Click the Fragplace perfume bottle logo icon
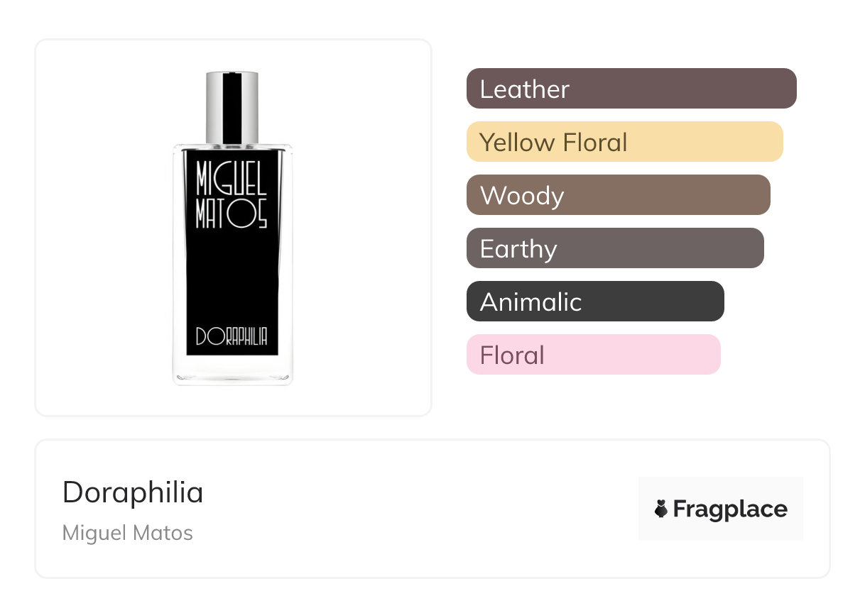The image size is (865, 613). point(661,509)
